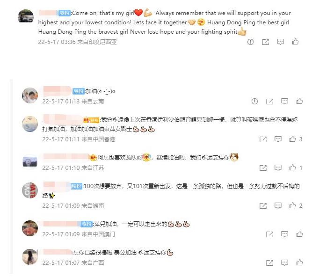The image size is (312, 277).
Task: Like the 湖南 comment with 2 likes
Action: [x=292, y=205]
